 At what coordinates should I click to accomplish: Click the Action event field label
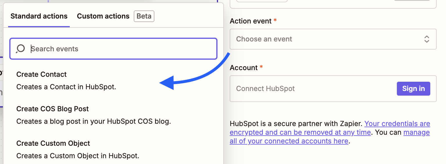tap(251, 21)
